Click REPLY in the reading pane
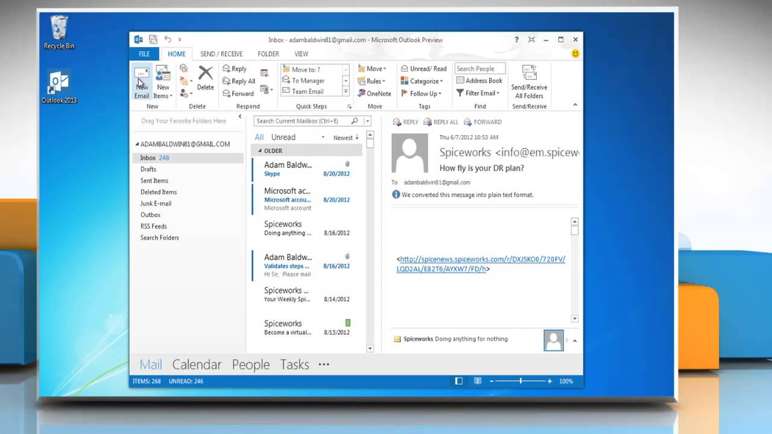 point(405,122)
